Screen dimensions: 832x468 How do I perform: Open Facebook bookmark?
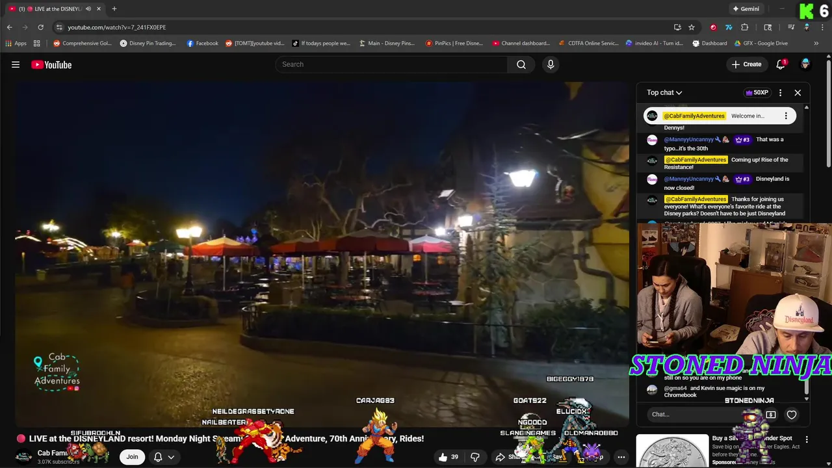coord(202,44)
